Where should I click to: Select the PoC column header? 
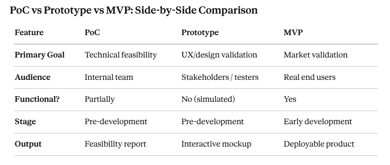[x=92, y=32]
